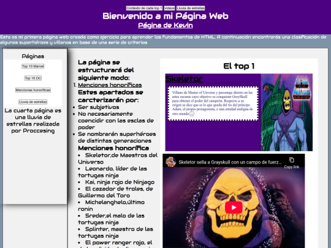Click the 'El top 1' heading
Viewport: 331px width, 248px height.
pos(239,66)
